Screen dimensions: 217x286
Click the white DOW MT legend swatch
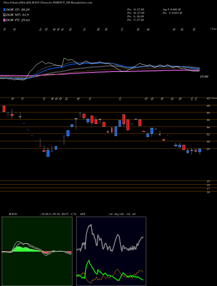pyautogui.click(x=4, y=15)
